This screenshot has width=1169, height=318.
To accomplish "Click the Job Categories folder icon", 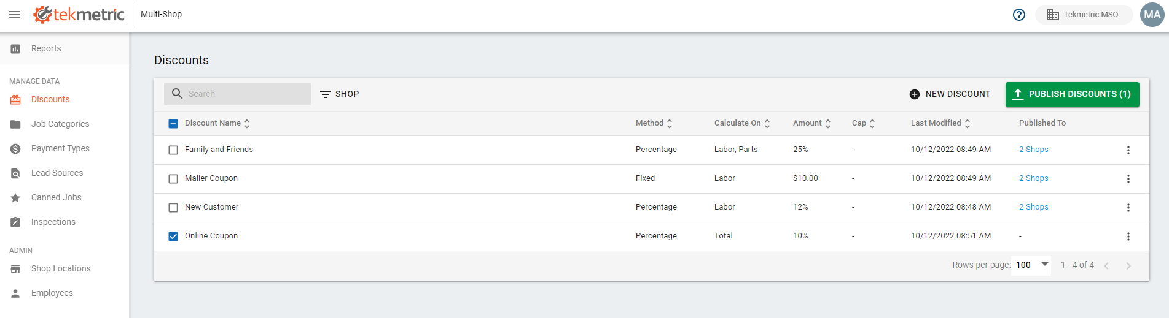I will point(15,124).
